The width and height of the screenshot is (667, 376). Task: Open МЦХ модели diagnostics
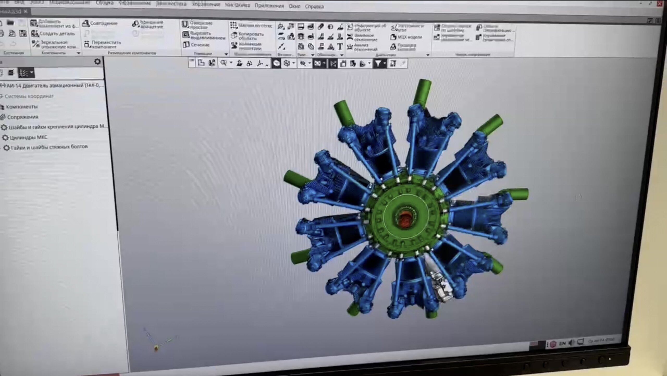click(406, 37)
